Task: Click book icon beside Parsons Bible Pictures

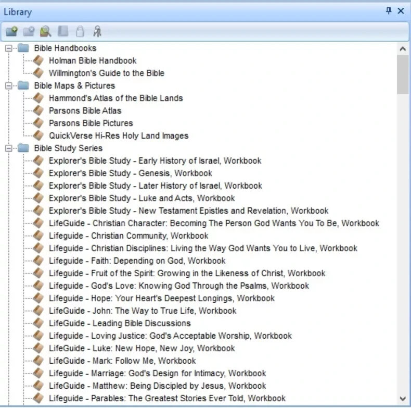Action: 38,123
